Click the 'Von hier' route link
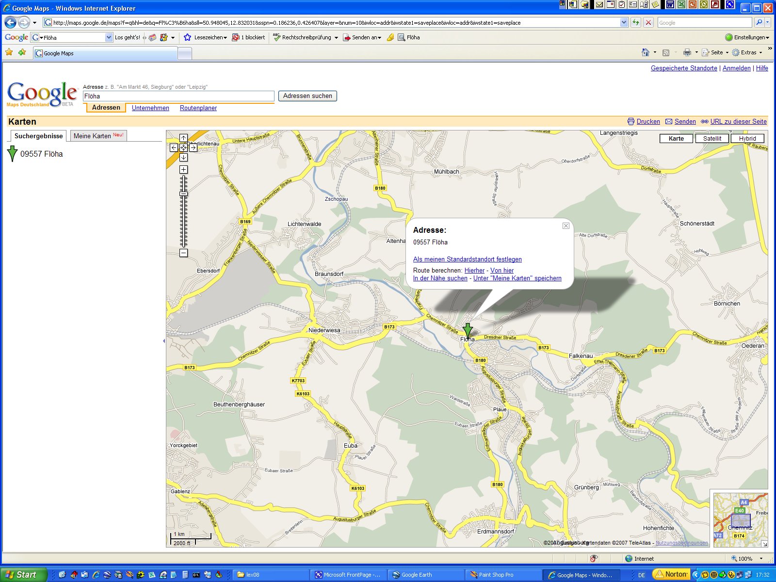The image size is (776, 582). point(502,271)
